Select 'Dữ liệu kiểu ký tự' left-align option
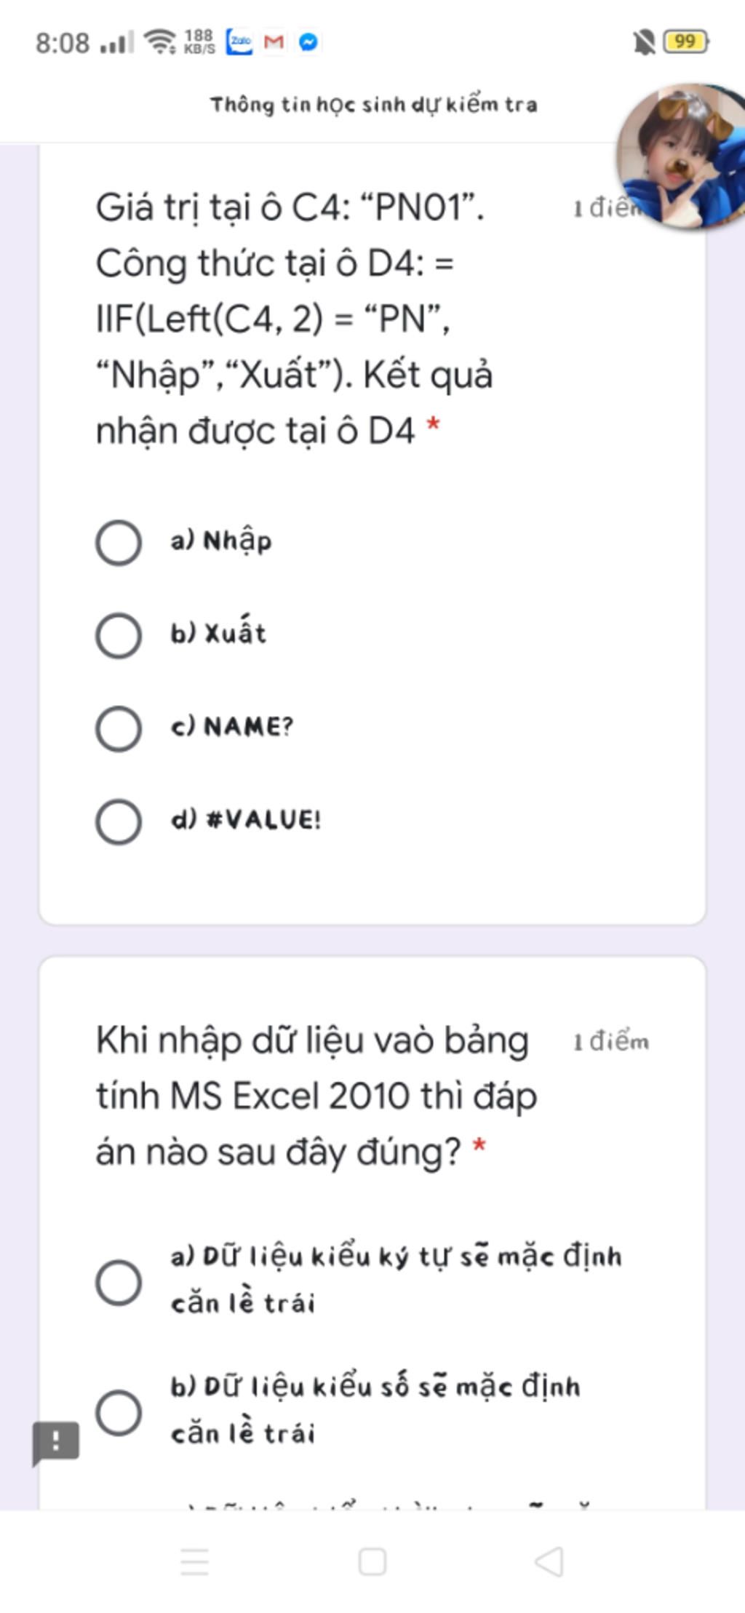The image size is (745, 1613). pos(119,1281)
